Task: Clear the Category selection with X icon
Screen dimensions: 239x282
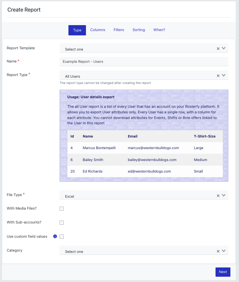Action: (218, 251)
